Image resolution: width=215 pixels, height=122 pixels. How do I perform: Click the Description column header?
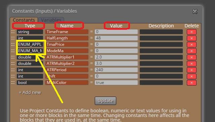[x=161, y=26]
